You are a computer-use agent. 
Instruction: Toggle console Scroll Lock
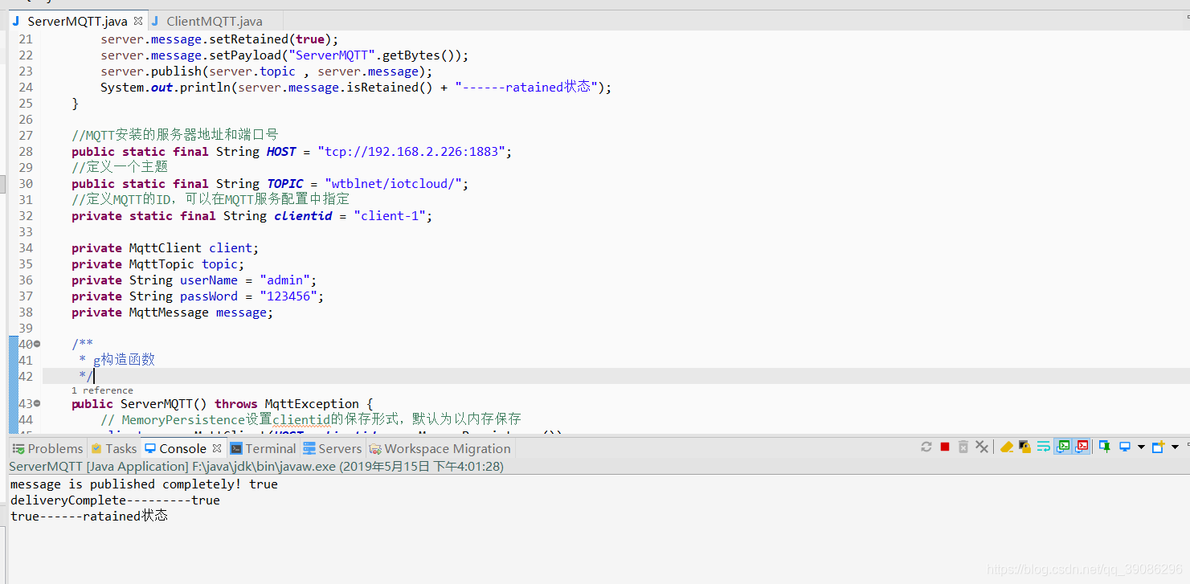[1024, 447]
